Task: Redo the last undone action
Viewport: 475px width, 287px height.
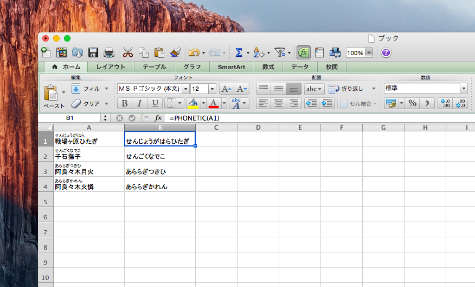Action: point(215,52)
